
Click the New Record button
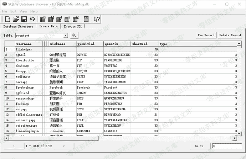pyautogui.click(x=206, y=35)
